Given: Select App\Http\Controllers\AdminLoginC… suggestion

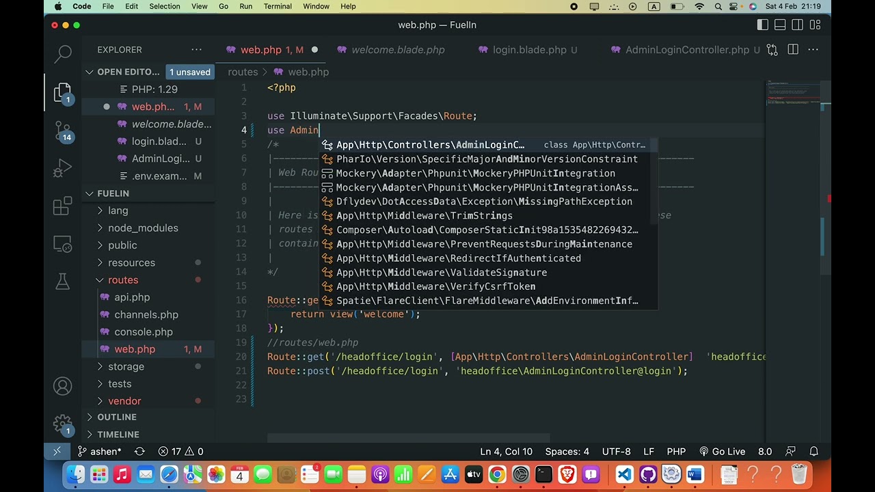Looking at the screenshot, I should (489, 145).
